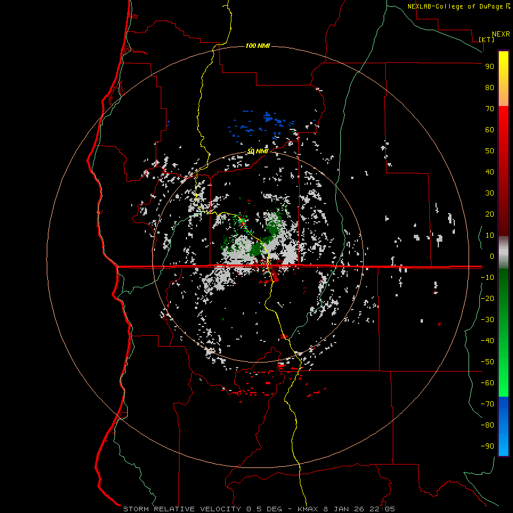Click the 20 value on velocity scale

pos(490,214)
